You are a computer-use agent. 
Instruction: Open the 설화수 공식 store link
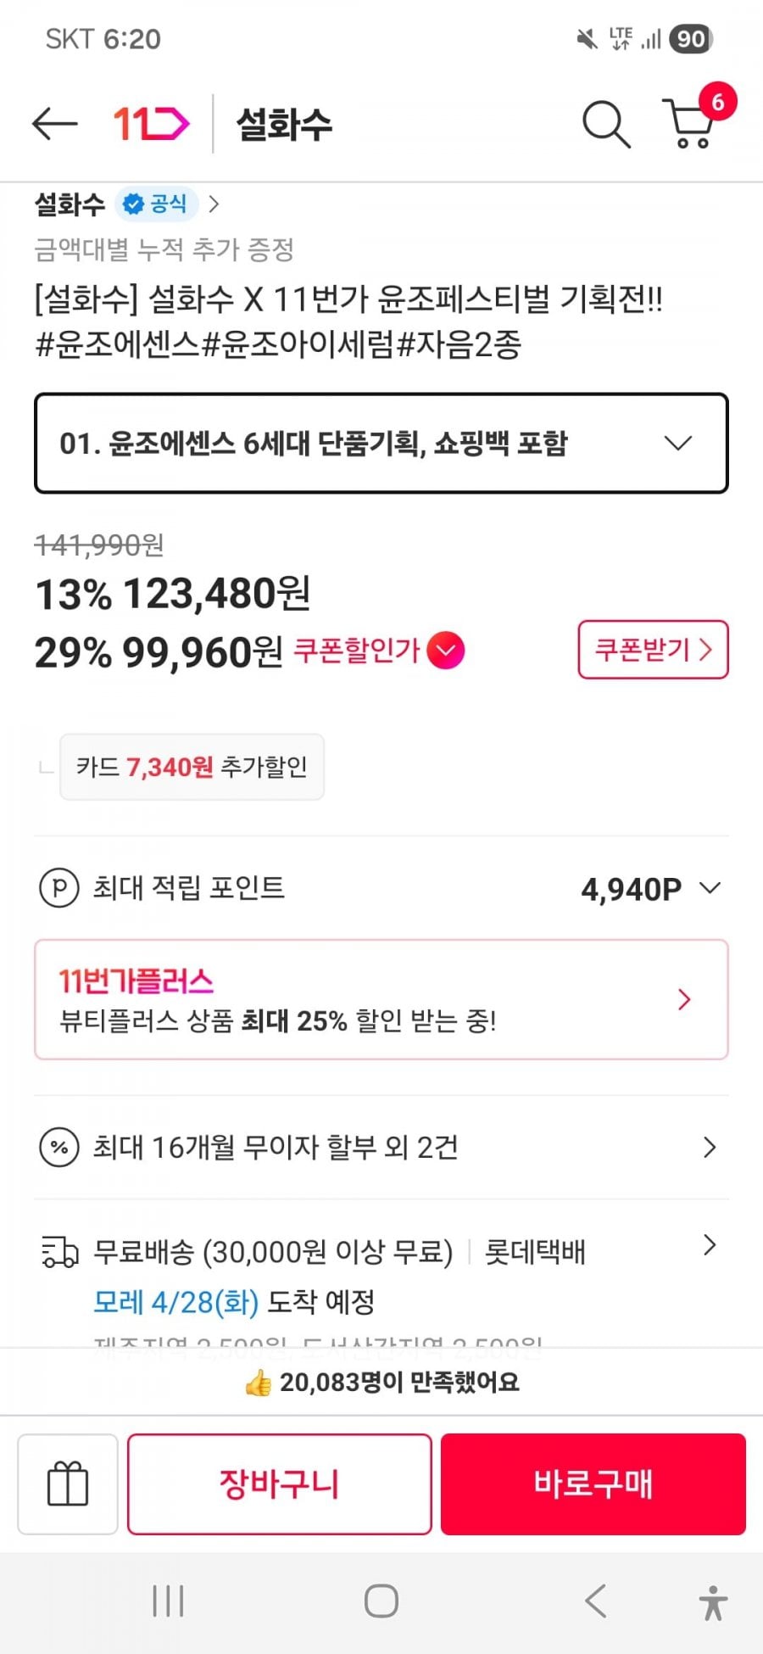click(x=127, y=204)
